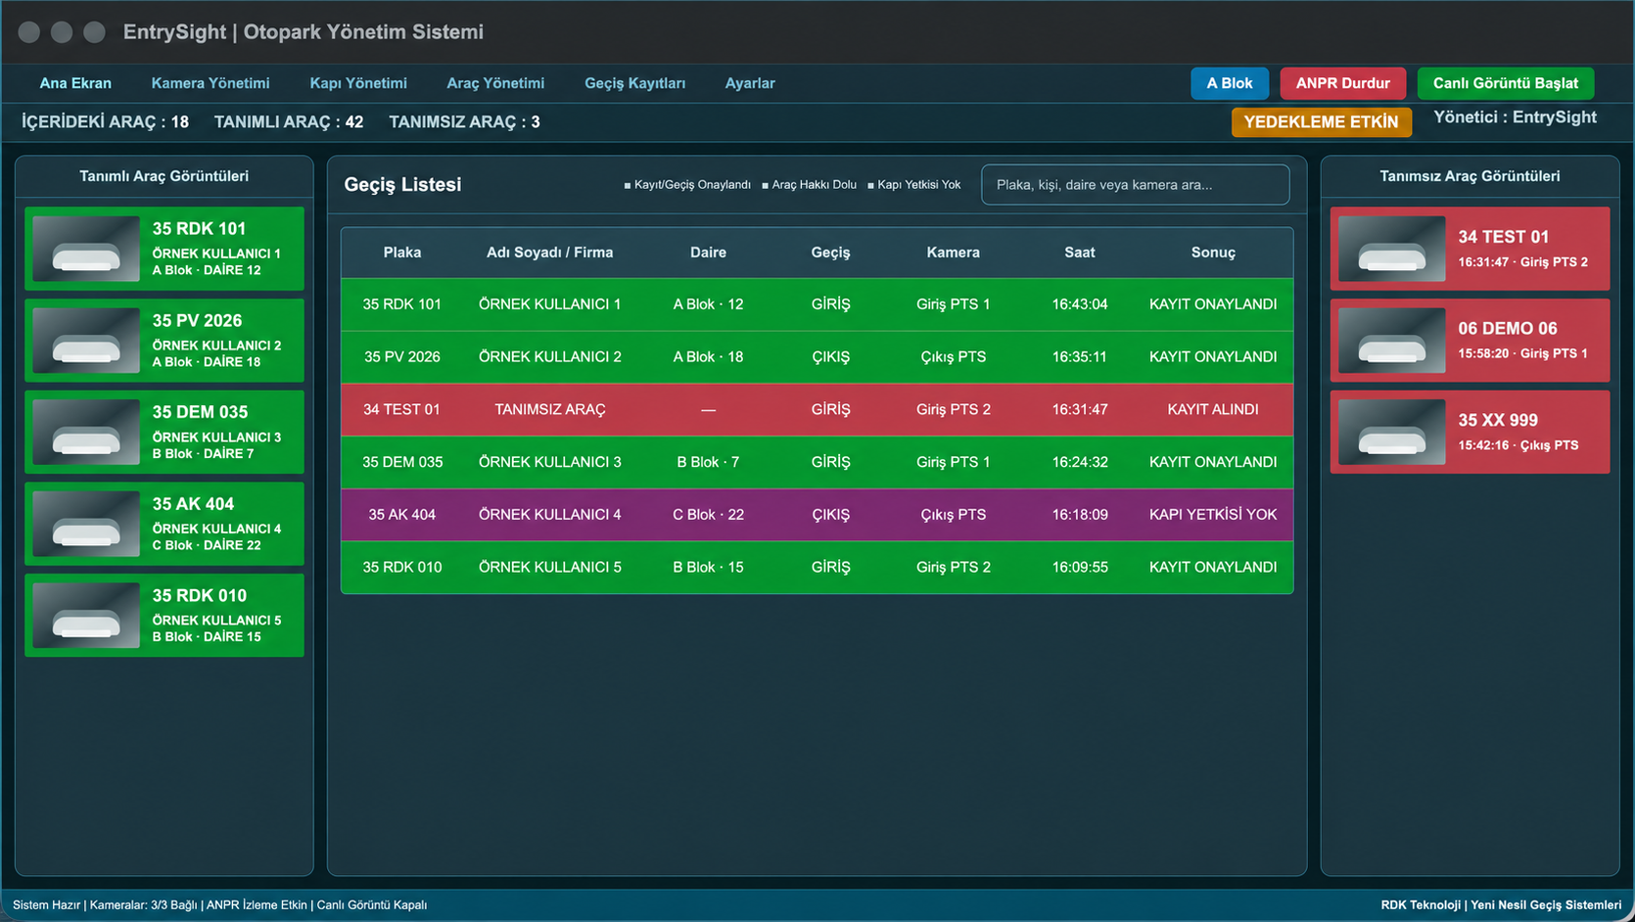
Task: Select the Kamera column header
Action: [954, 253]
